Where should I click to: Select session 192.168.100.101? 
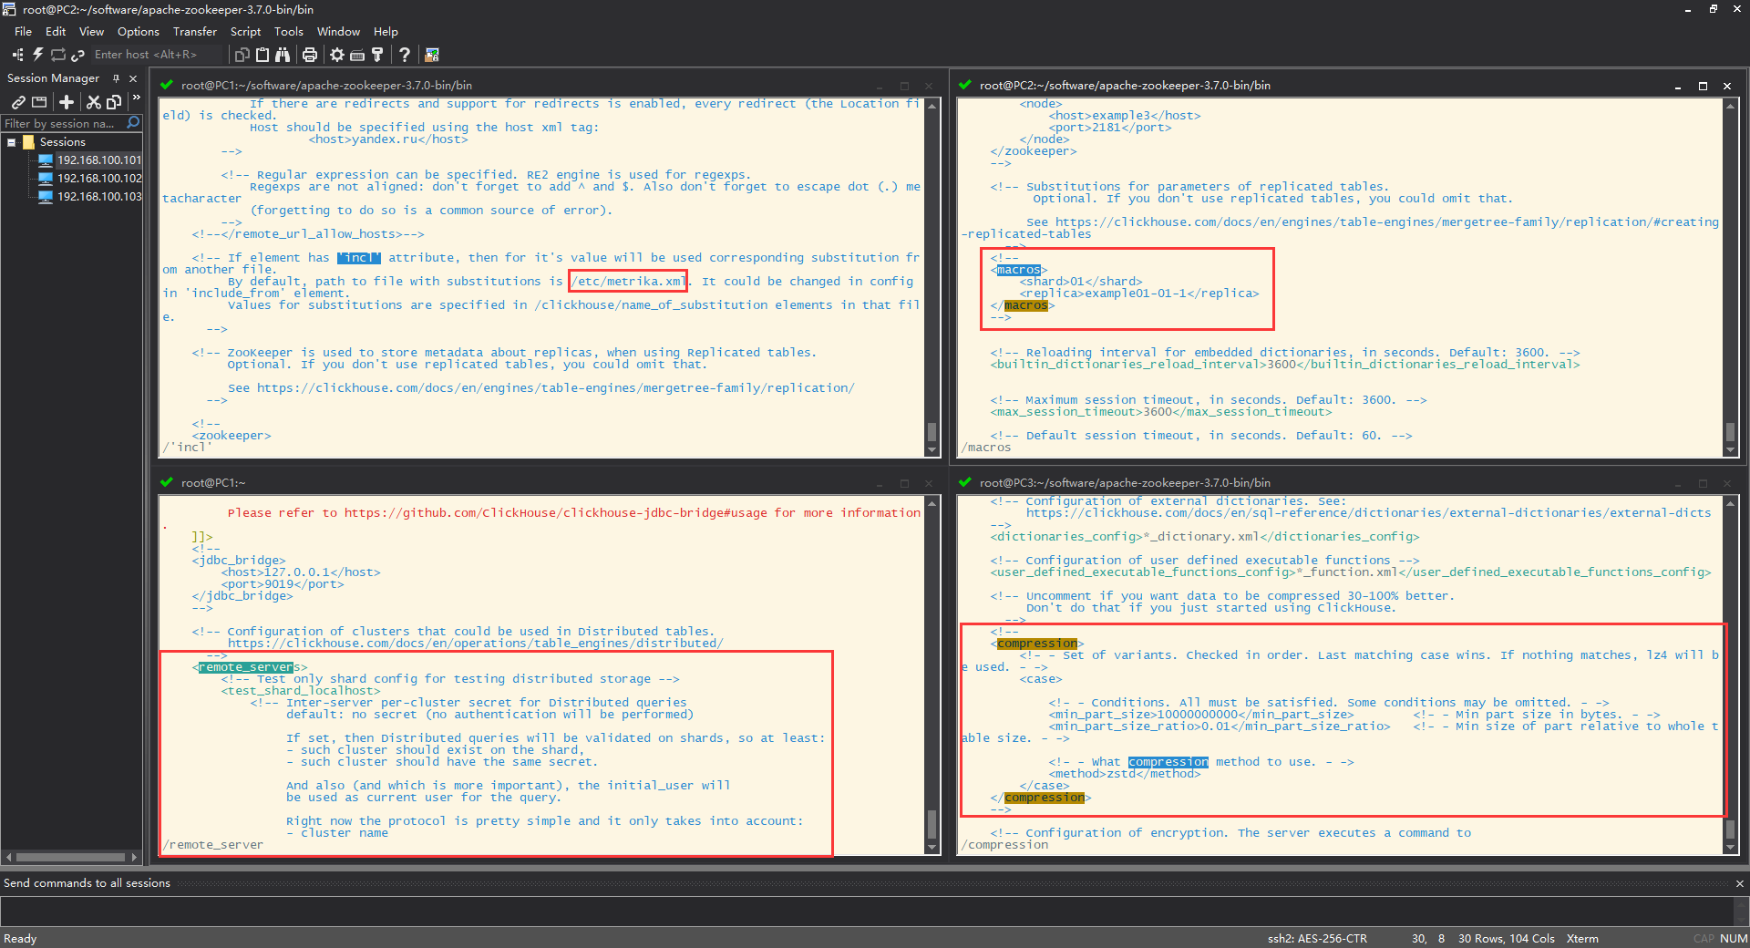tap(99, 160)
